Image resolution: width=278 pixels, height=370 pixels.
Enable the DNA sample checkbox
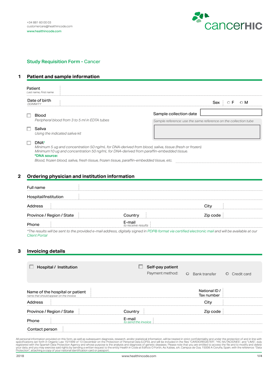tap(29, 143)
